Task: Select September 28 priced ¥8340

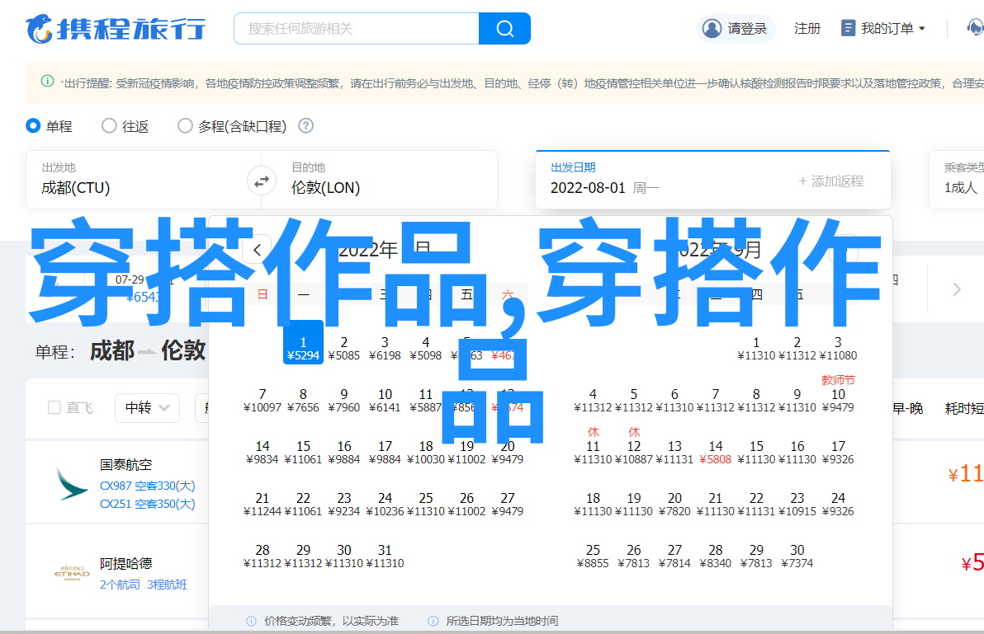Action: click(x=716, y=557)
